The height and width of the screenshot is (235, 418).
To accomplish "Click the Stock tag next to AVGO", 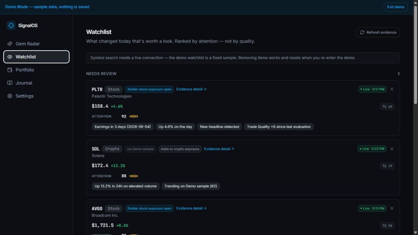I will (114, 209).
